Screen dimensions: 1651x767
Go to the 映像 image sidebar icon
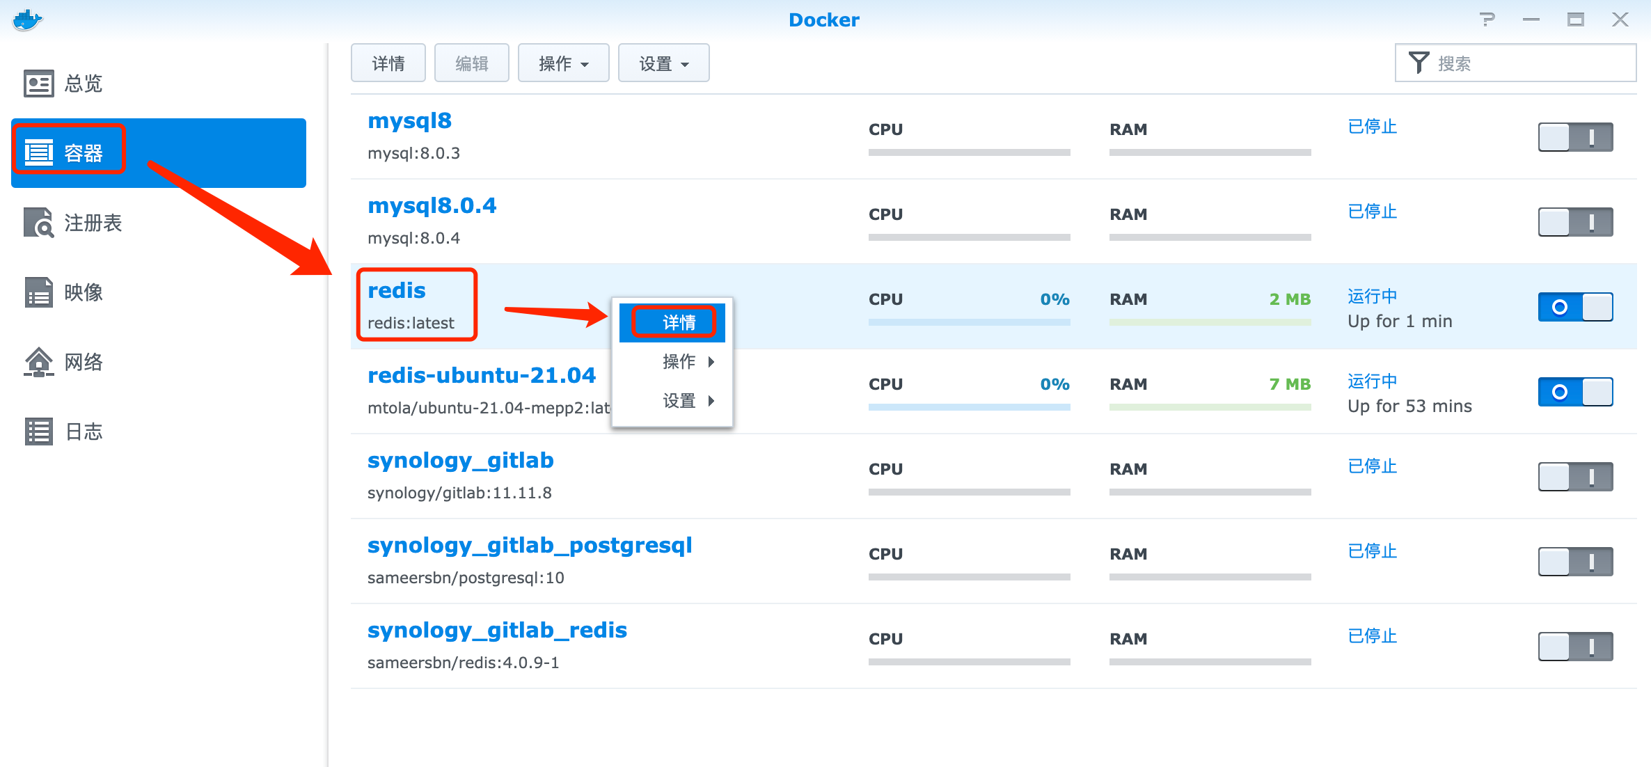(38, 292)
